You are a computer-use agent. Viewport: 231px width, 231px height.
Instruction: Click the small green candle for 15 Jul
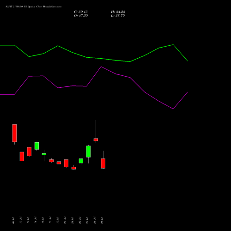pos(44,154)
